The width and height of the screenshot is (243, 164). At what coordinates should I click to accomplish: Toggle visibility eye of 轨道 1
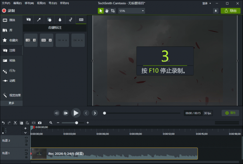coord(26,150)
